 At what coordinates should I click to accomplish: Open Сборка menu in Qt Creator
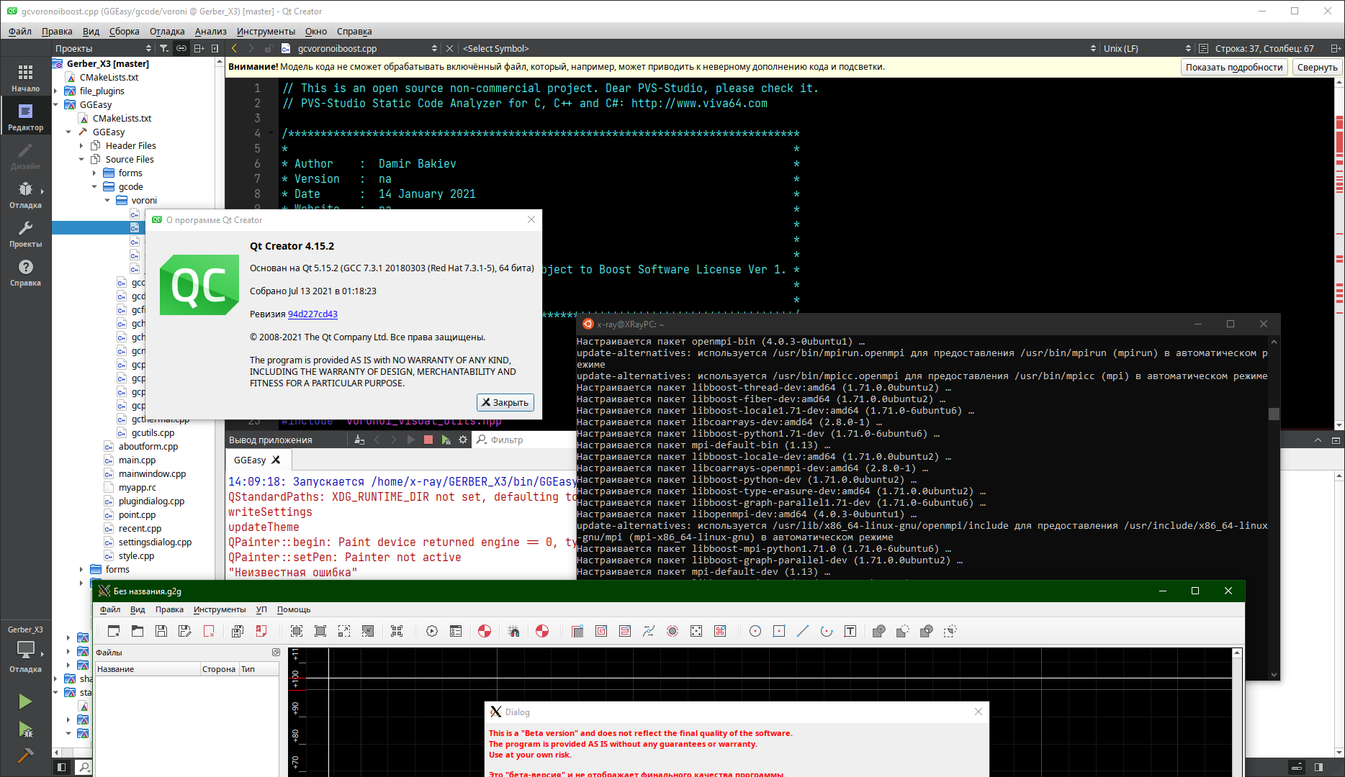tap(125, 31)
